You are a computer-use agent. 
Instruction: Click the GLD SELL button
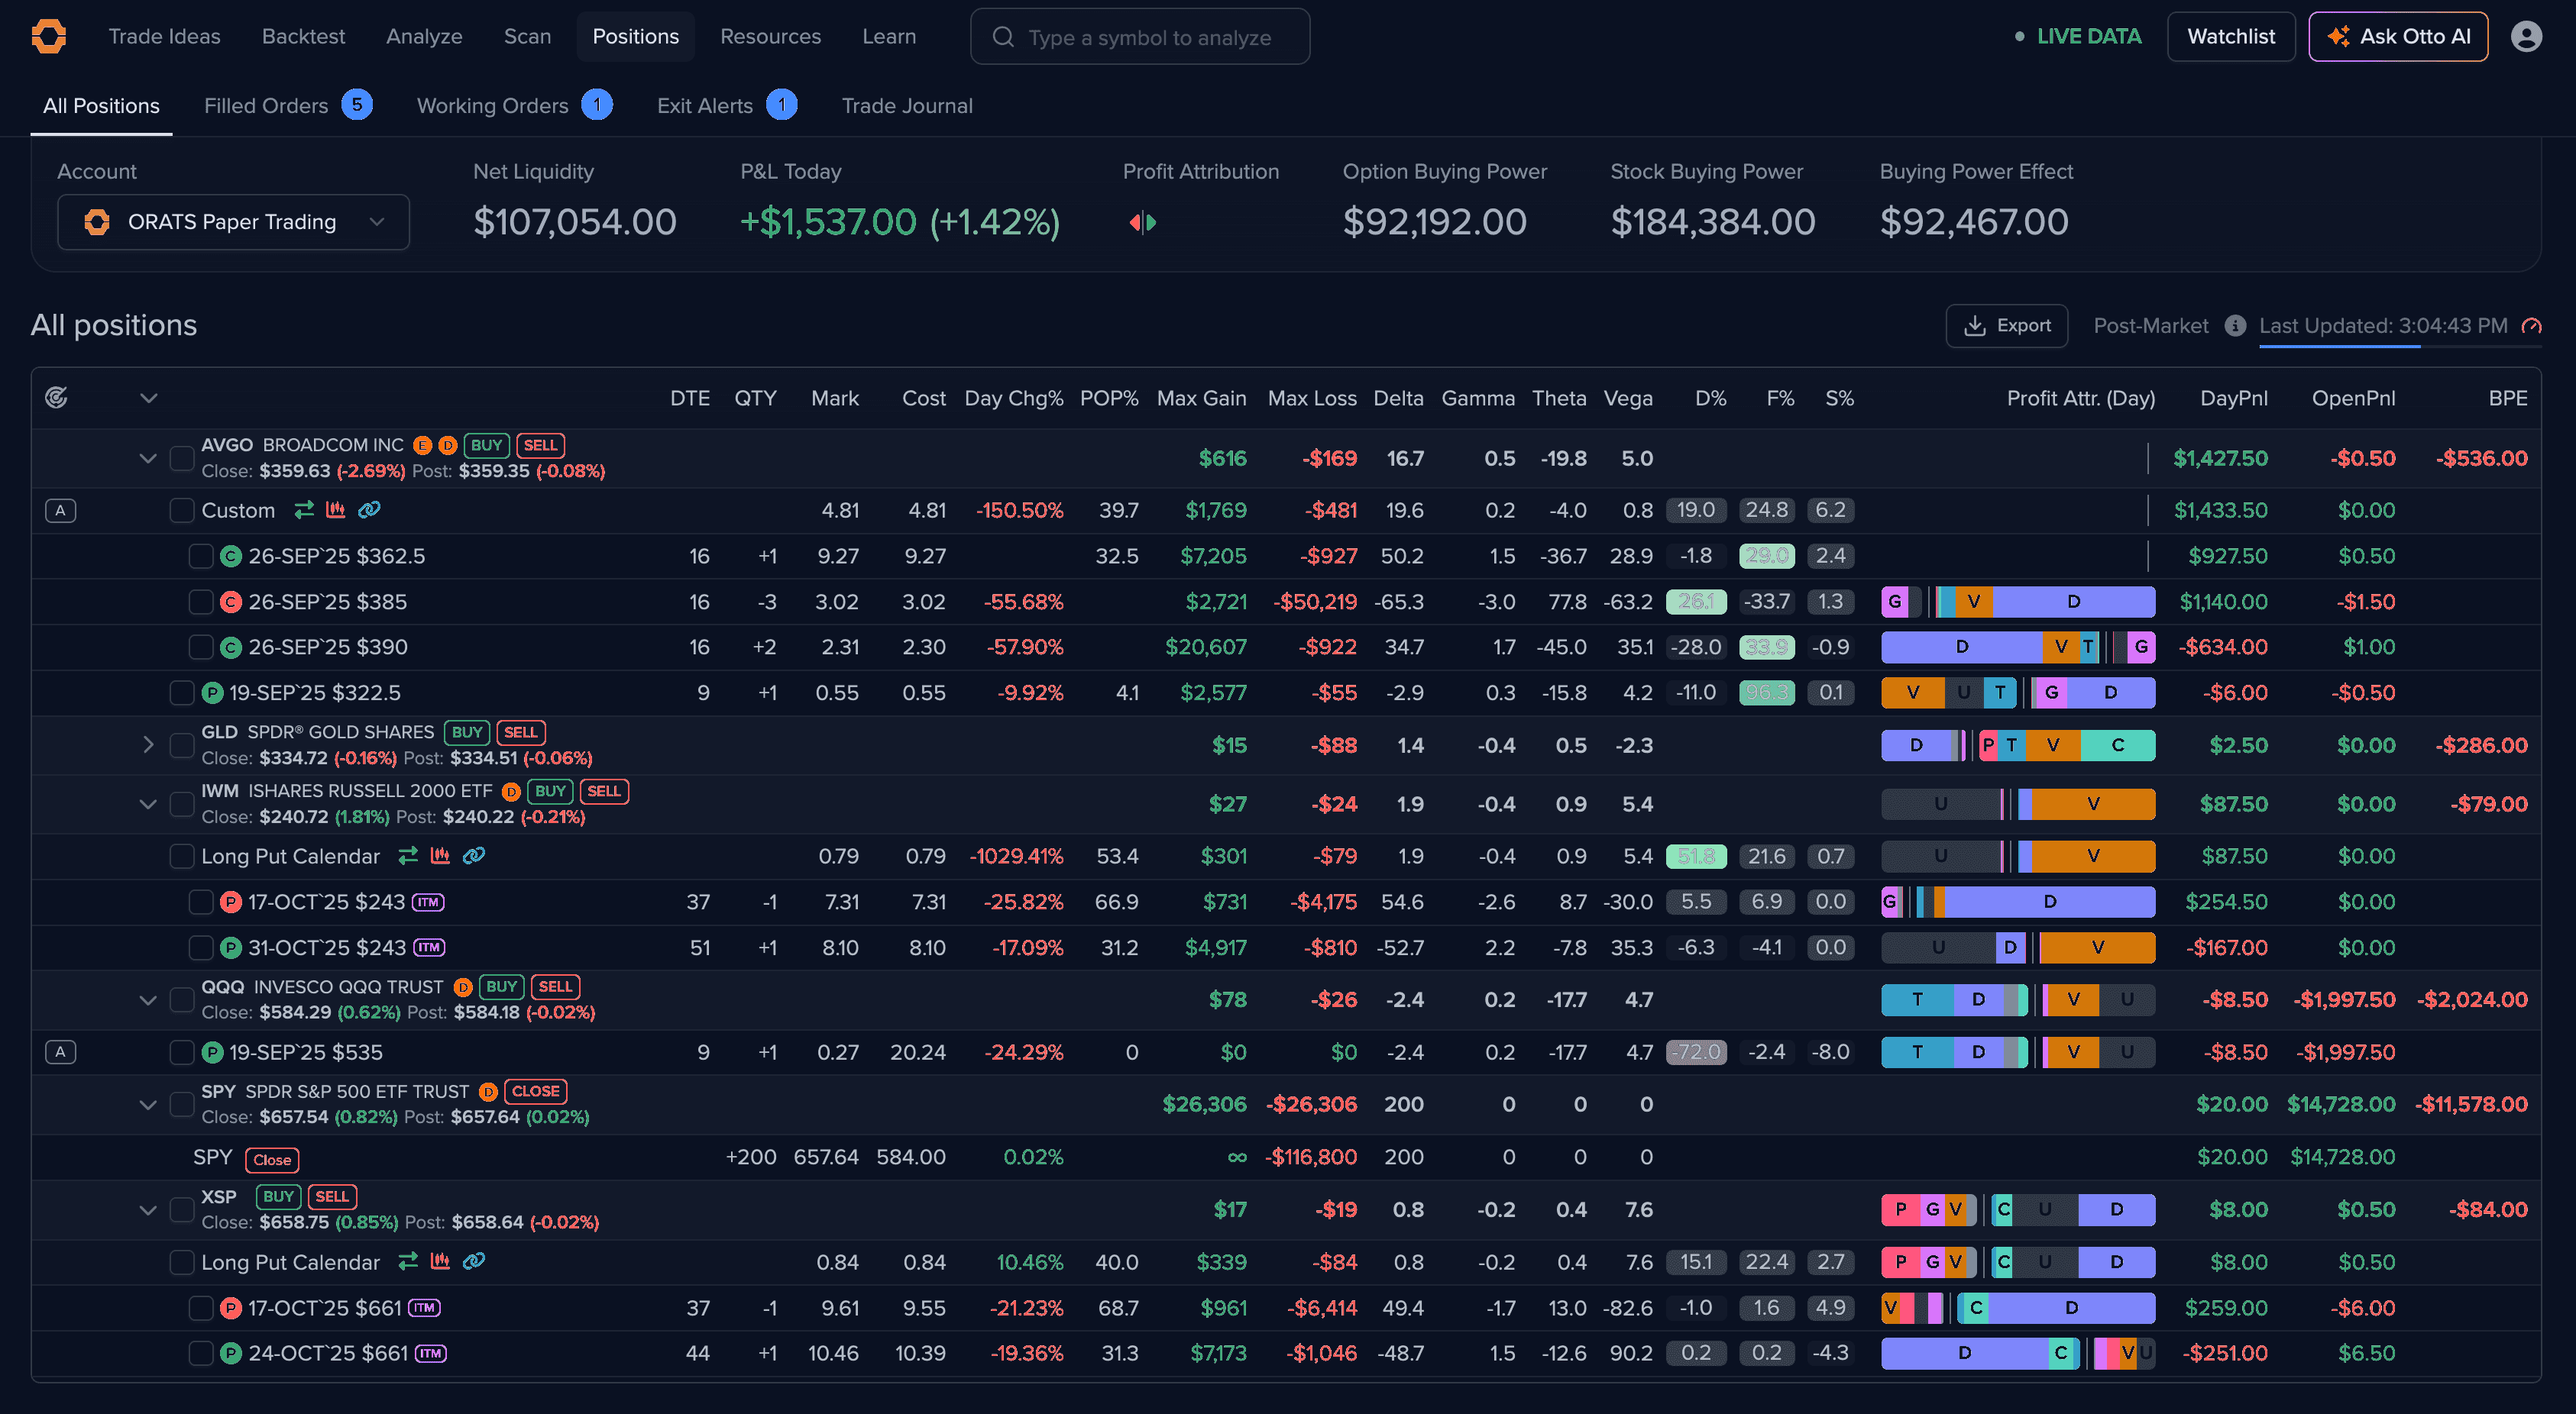click(521, 731)
